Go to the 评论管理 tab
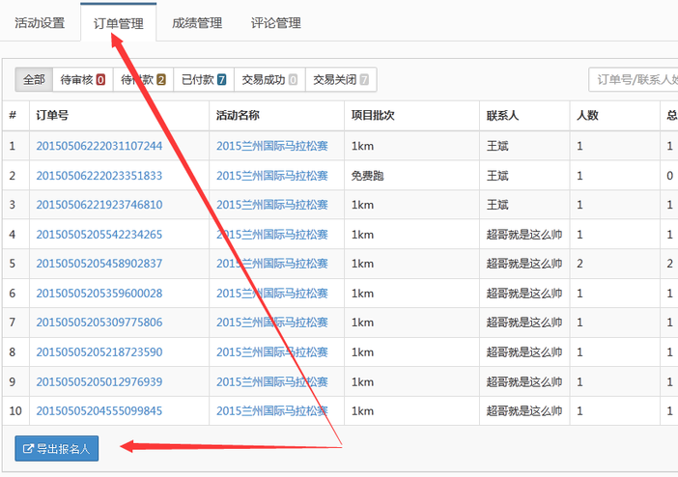 275,22
